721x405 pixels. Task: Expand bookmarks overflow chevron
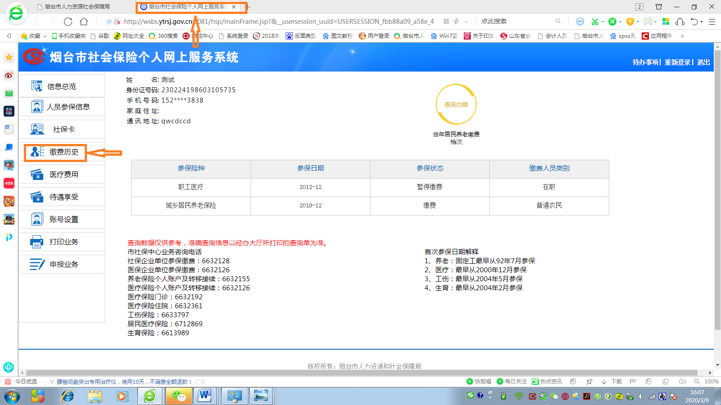coord(682,36)
